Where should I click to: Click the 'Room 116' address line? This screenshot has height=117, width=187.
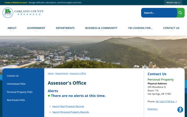point(153,90)
